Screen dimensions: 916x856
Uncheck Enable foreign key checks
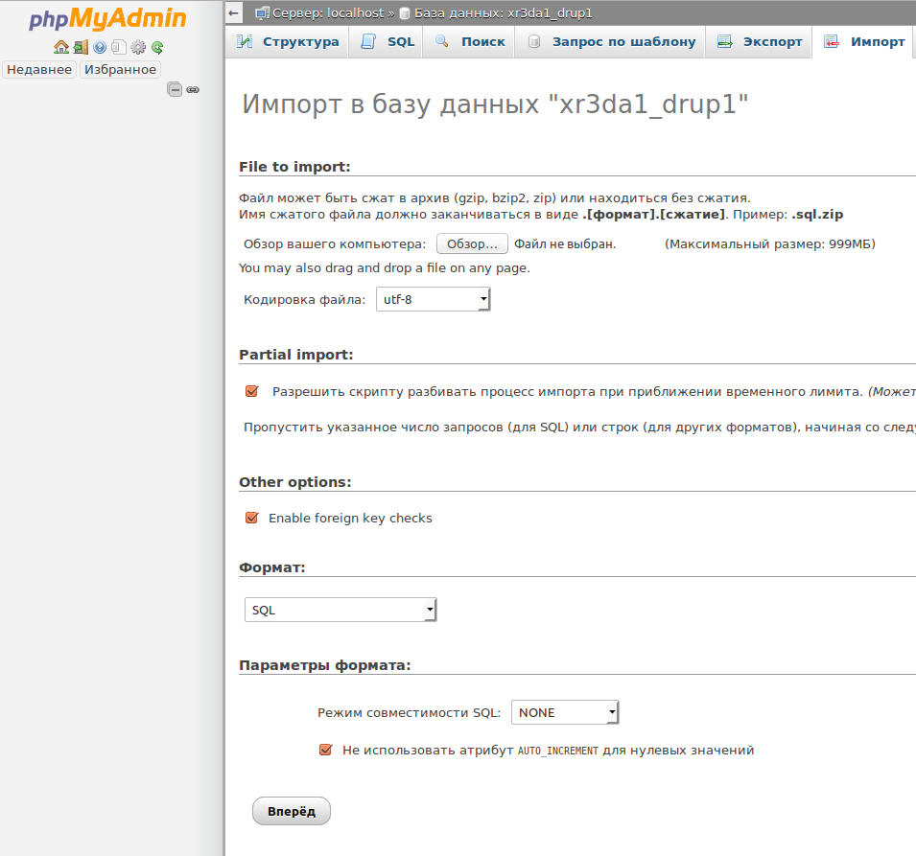point(252,518)
